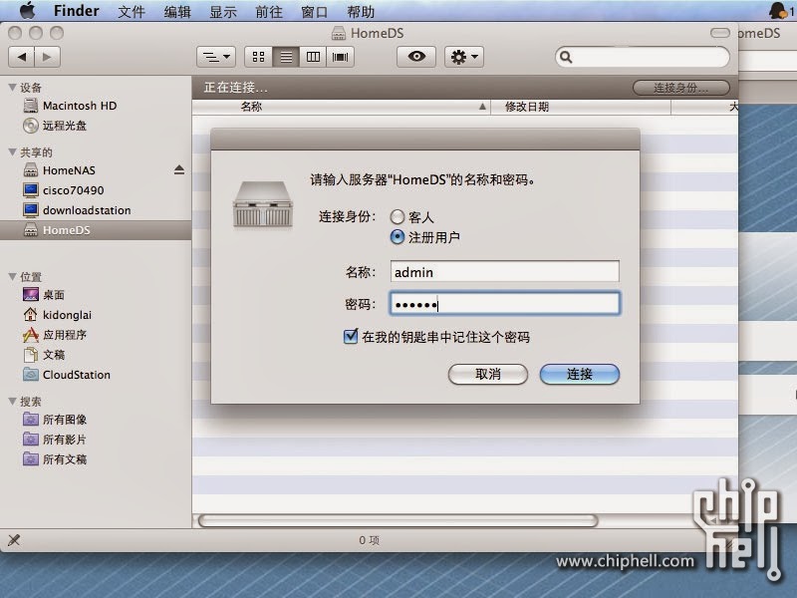
Task: Click the customize icon in status bar
Action: 14,539
